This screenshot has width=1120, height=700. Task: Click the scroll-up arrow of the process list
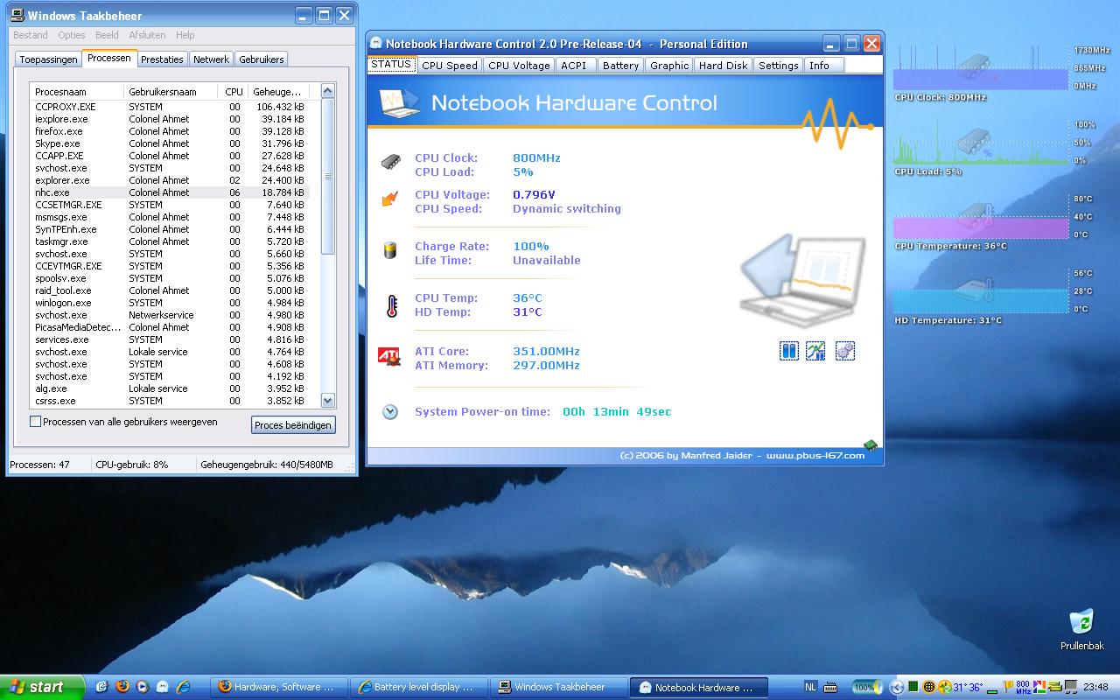328,91
